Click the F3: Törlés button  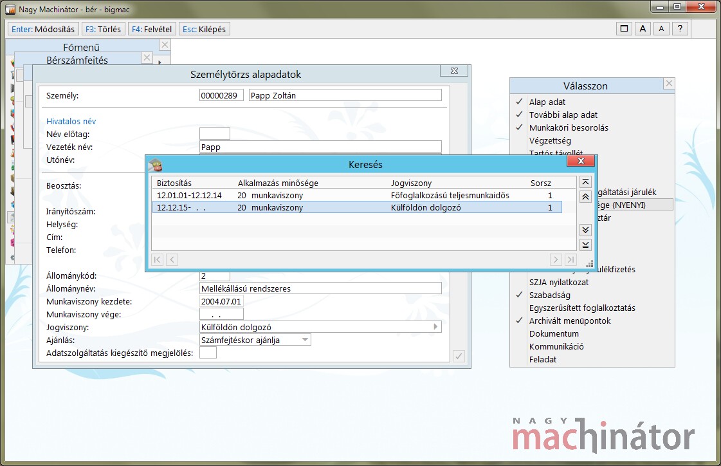(103, 29)
